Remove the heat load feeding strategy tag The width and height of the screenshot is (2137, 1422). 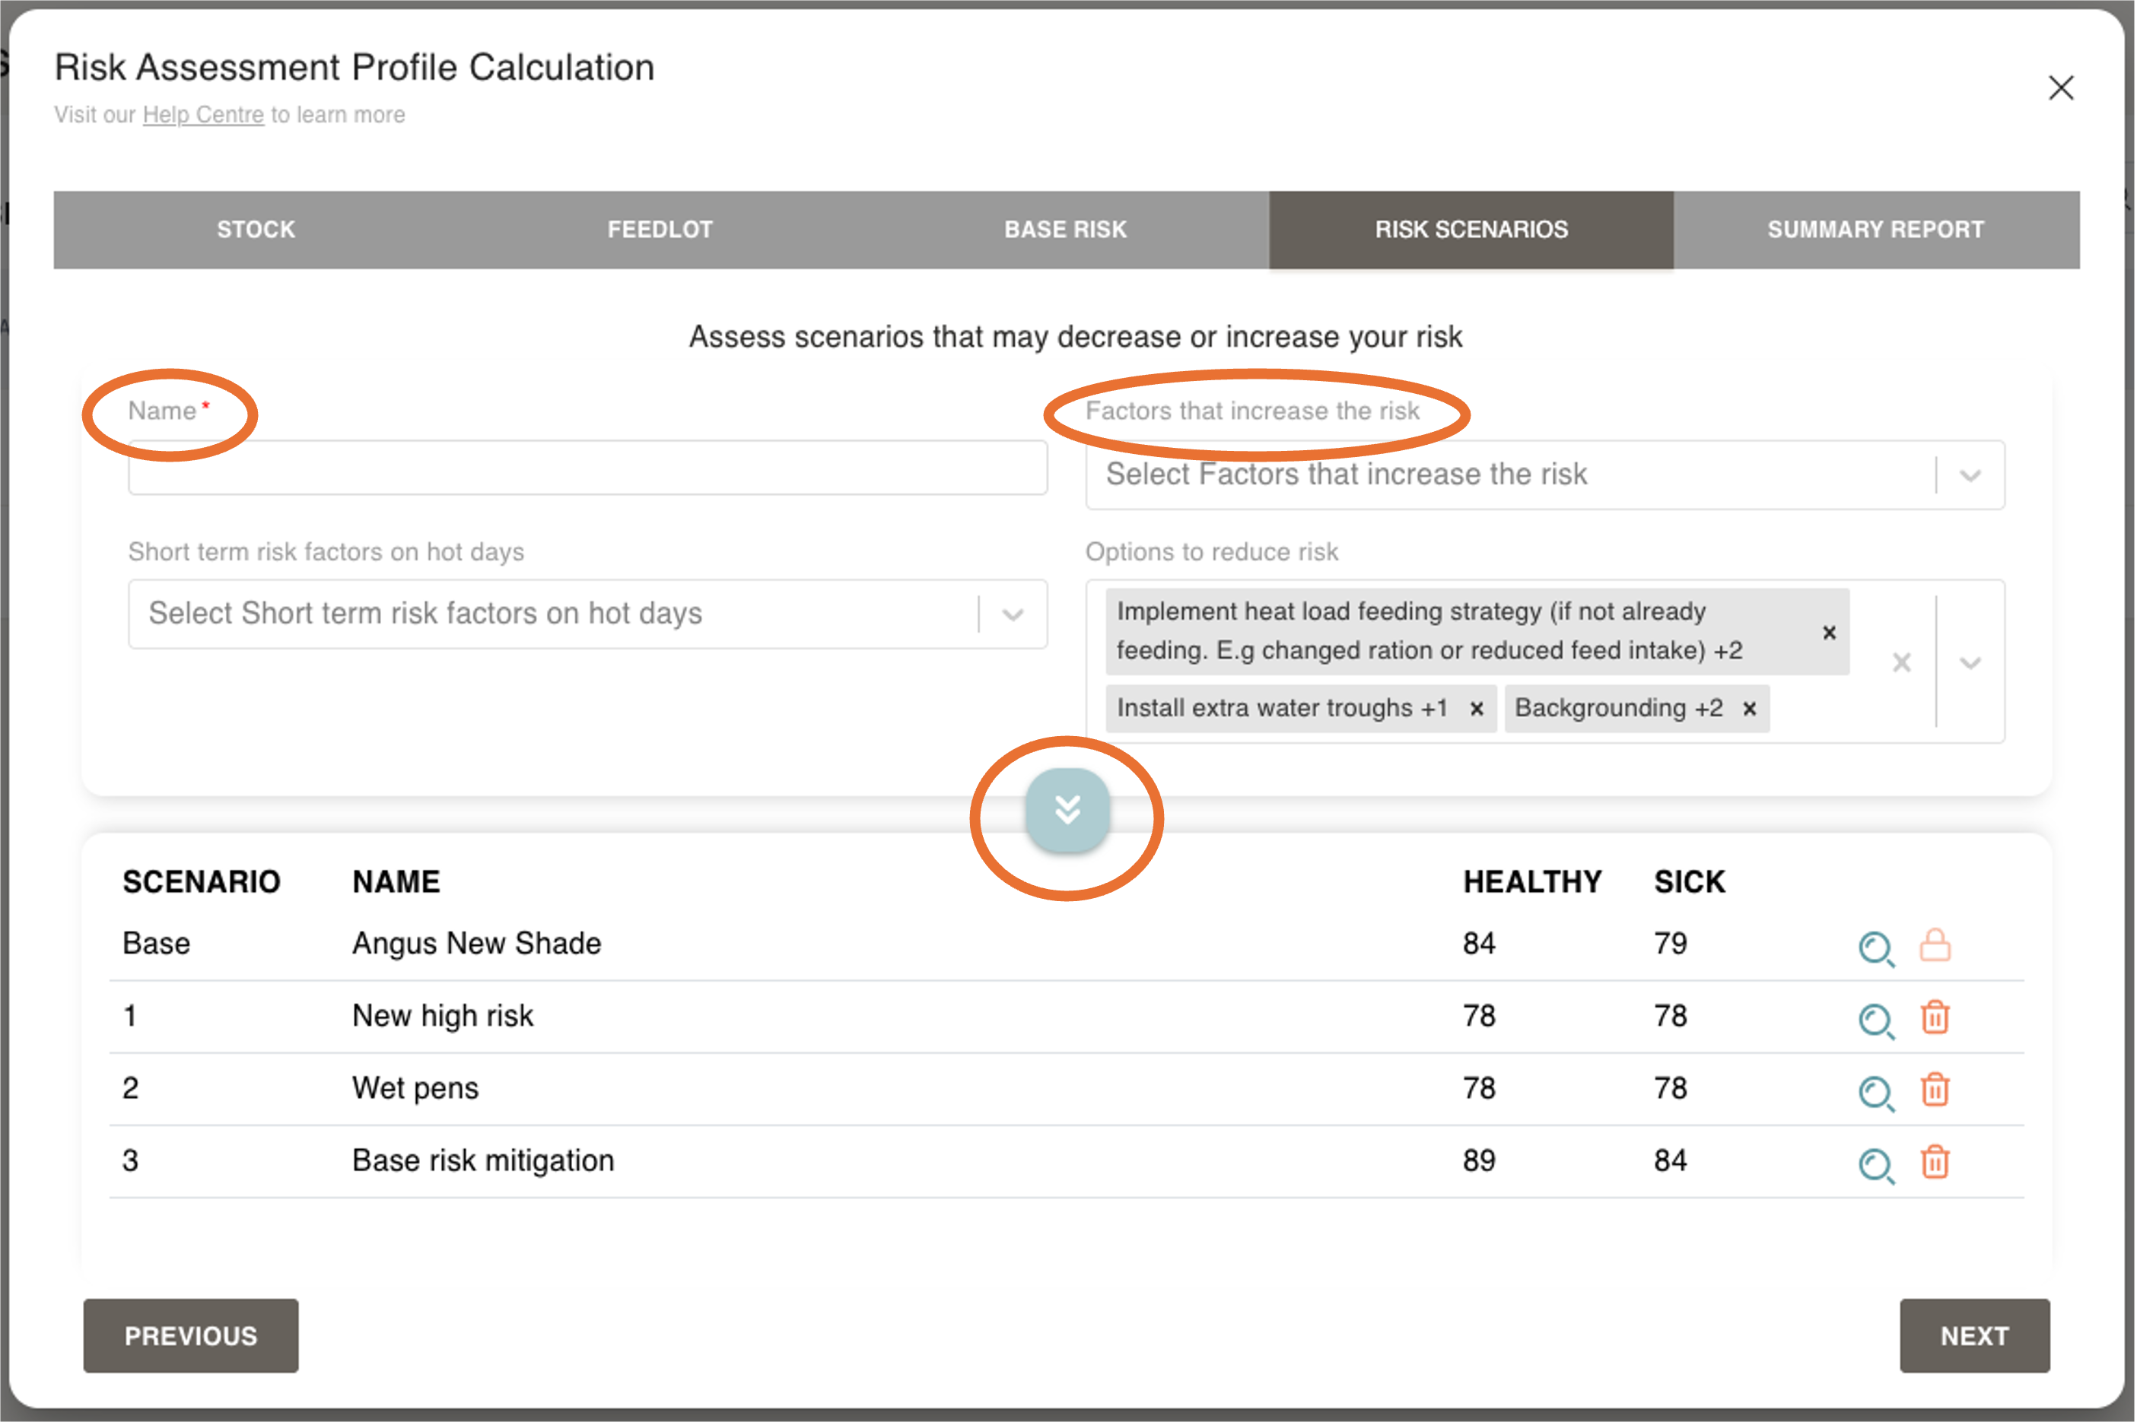1830,633
